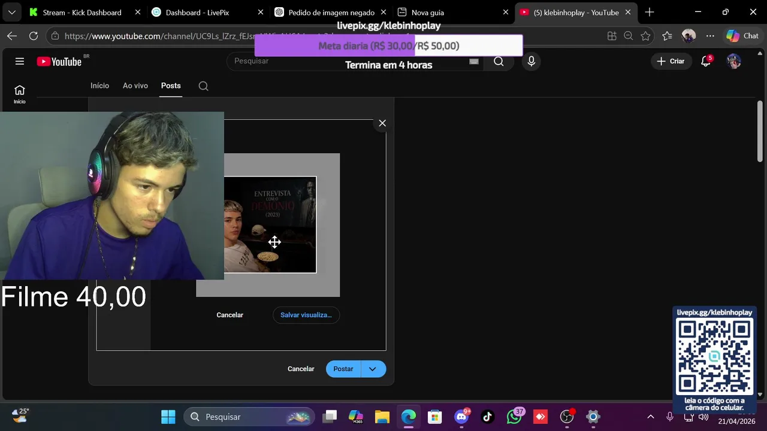Screen dimensions: 767x431
Task: Open the weather widget showing 25°
Action: point(19,415)
